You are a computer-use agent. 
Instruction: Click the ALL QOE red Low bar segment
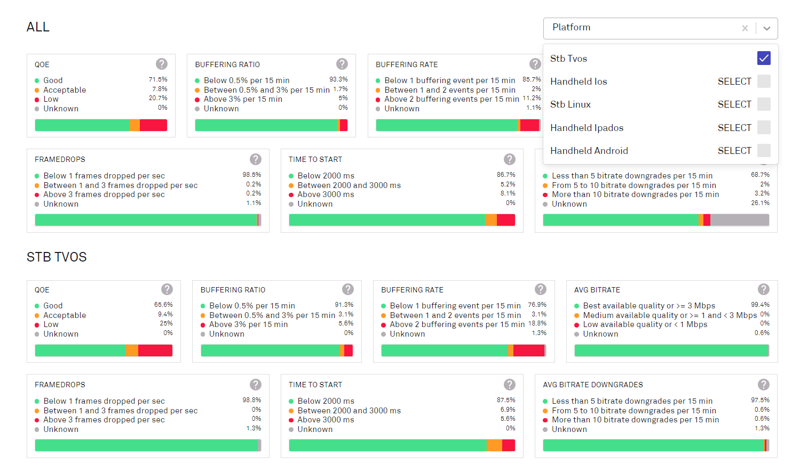[x=154, y=125]
